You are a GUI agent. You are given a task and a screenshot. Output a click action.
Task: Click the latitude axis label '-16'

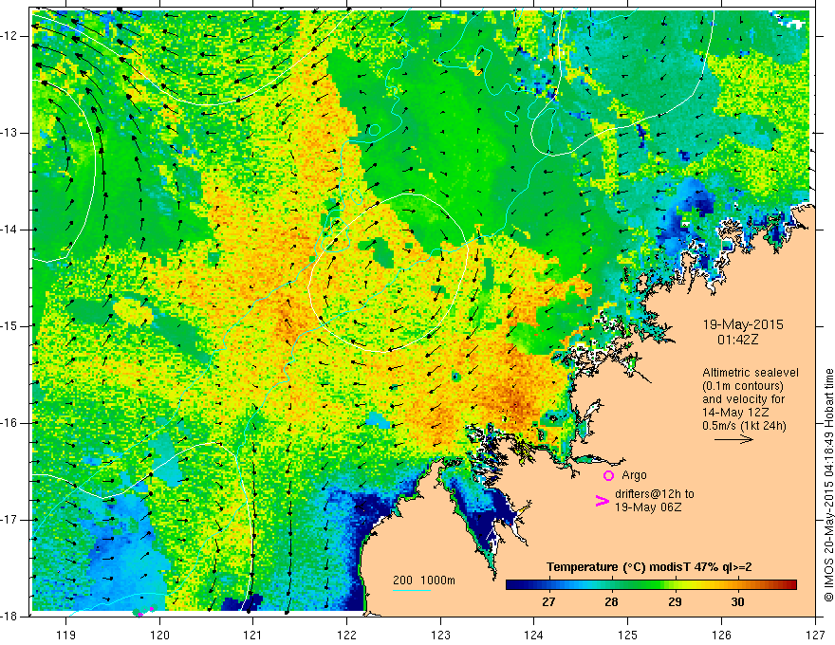point(9,423)
